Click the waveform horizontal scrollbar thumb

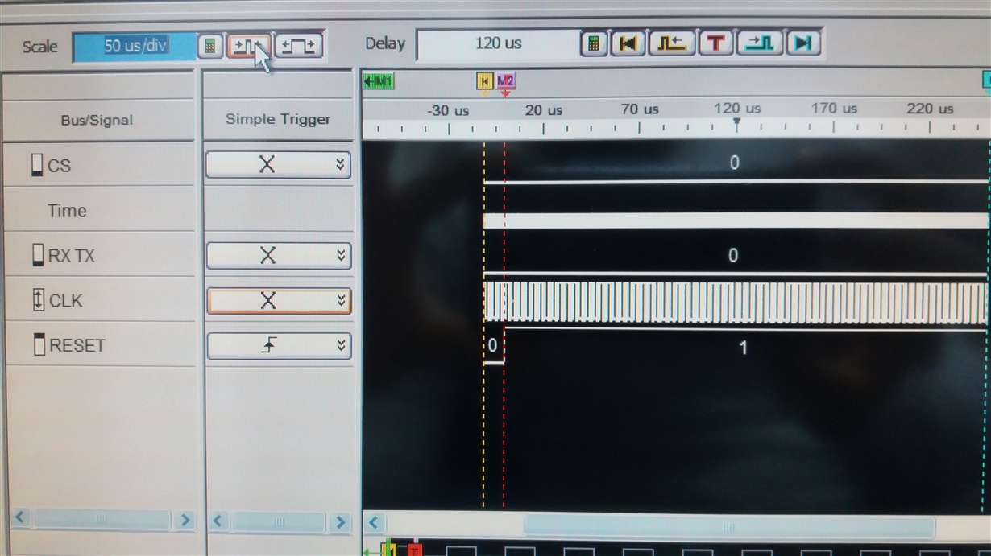pos(728,526)
